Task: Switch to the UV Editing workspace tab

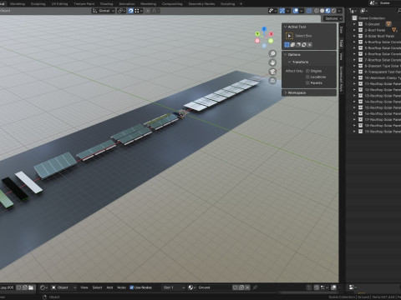Action: (59, 4)
